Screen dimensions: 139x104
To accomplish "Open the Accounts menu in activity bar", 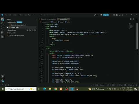I will [x=2, y=76].
